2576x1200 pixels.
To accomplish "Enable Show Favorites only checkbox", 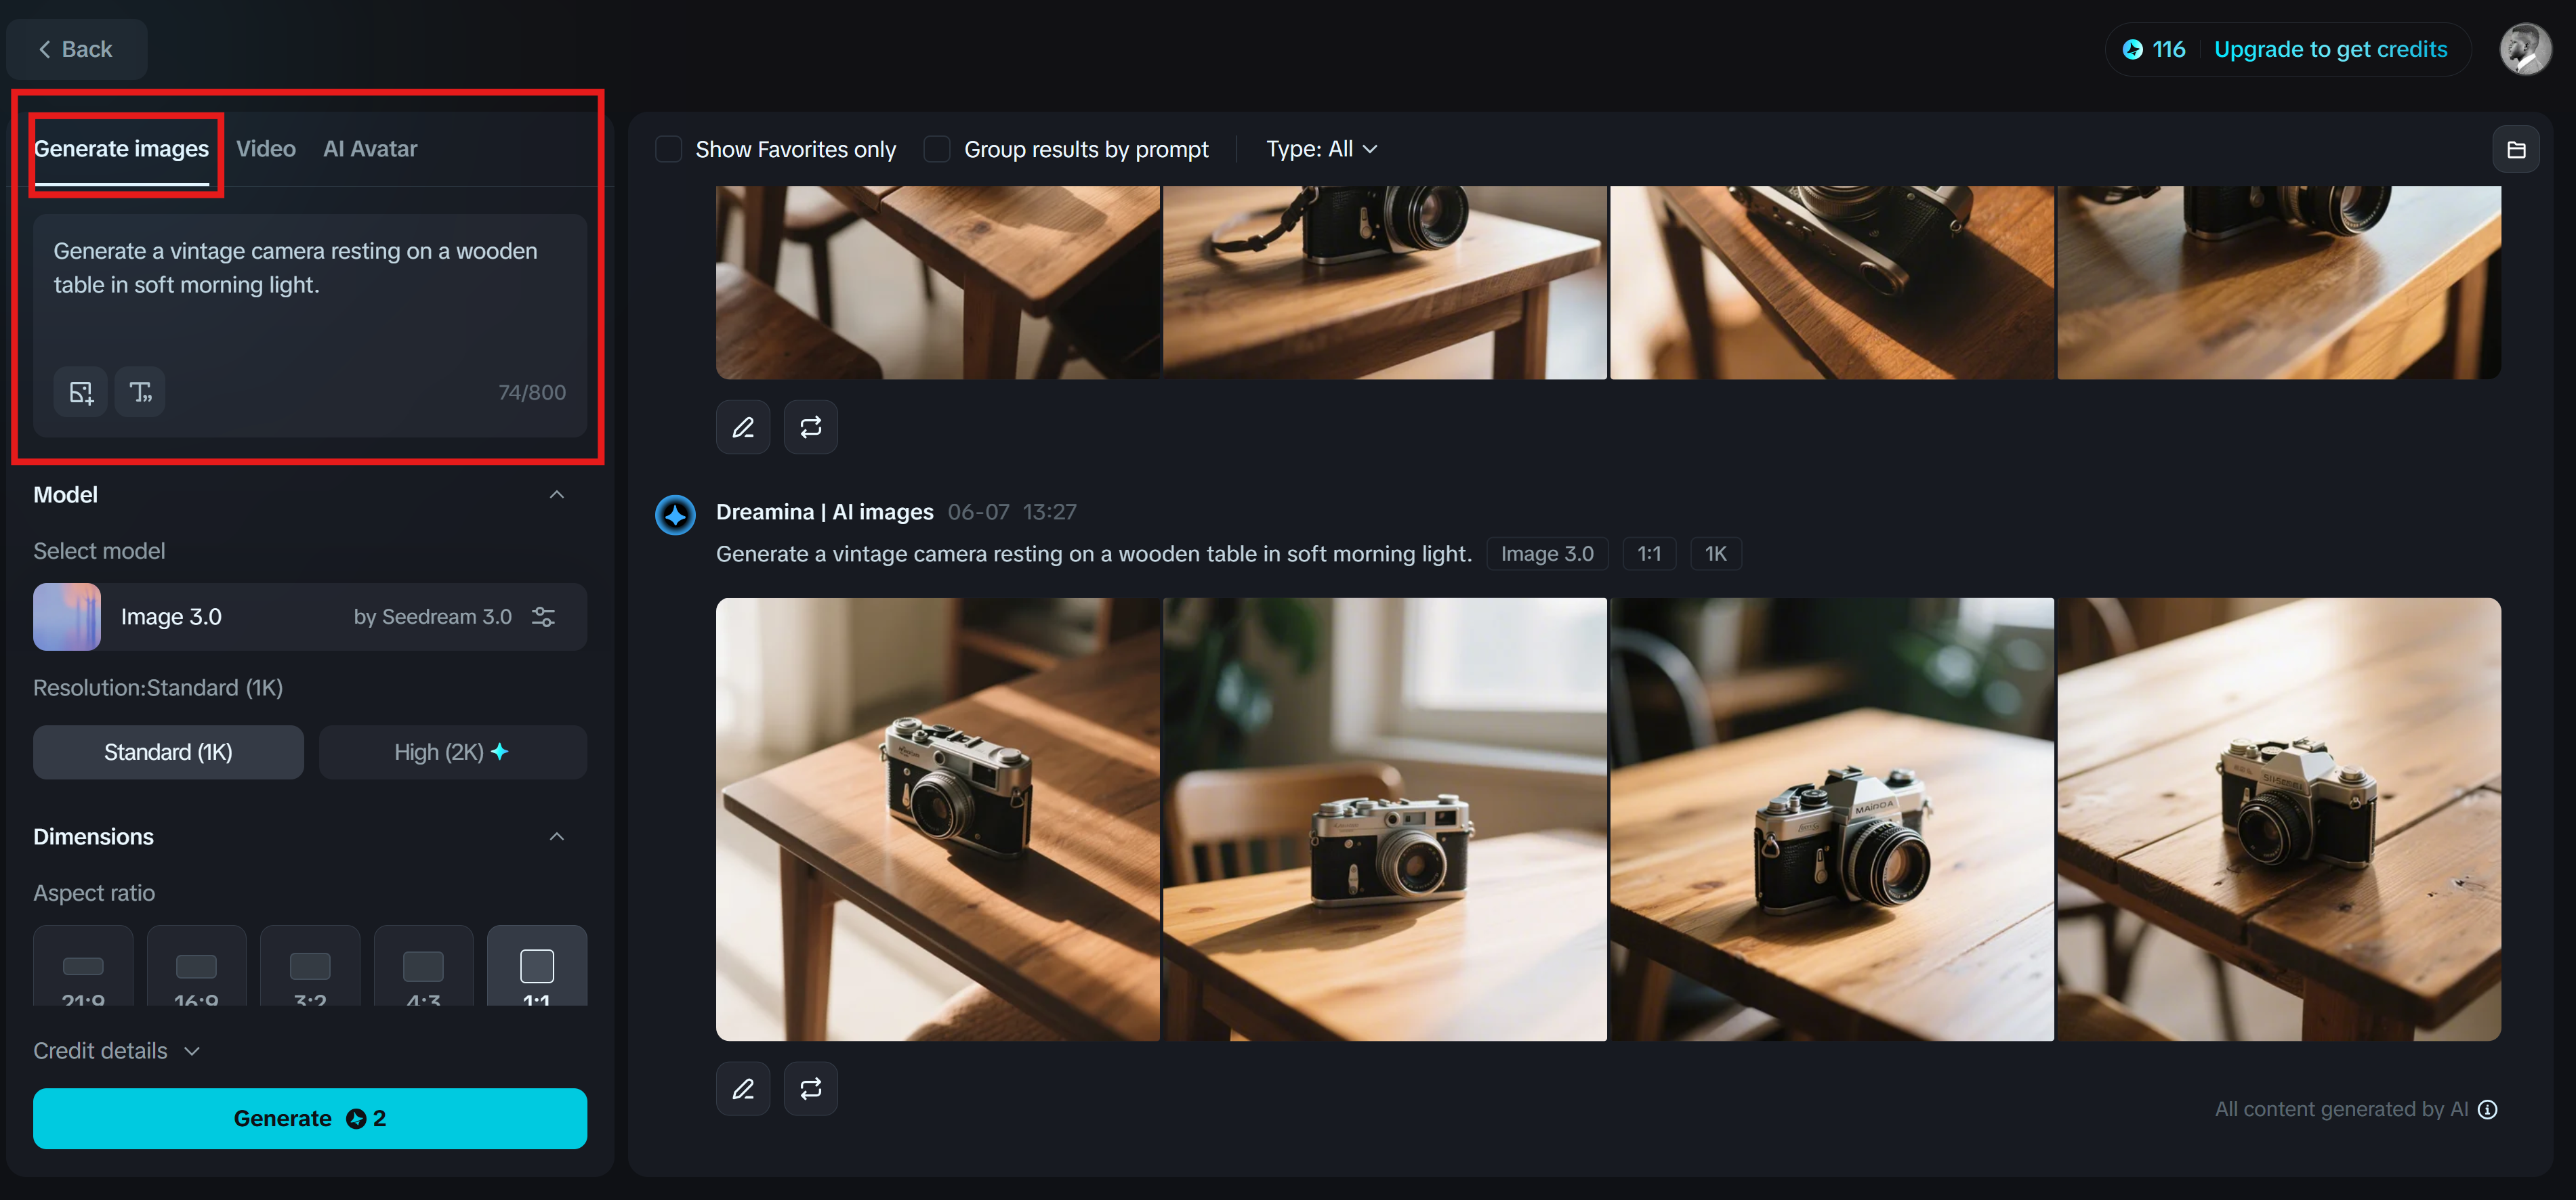I will [668, 149].
